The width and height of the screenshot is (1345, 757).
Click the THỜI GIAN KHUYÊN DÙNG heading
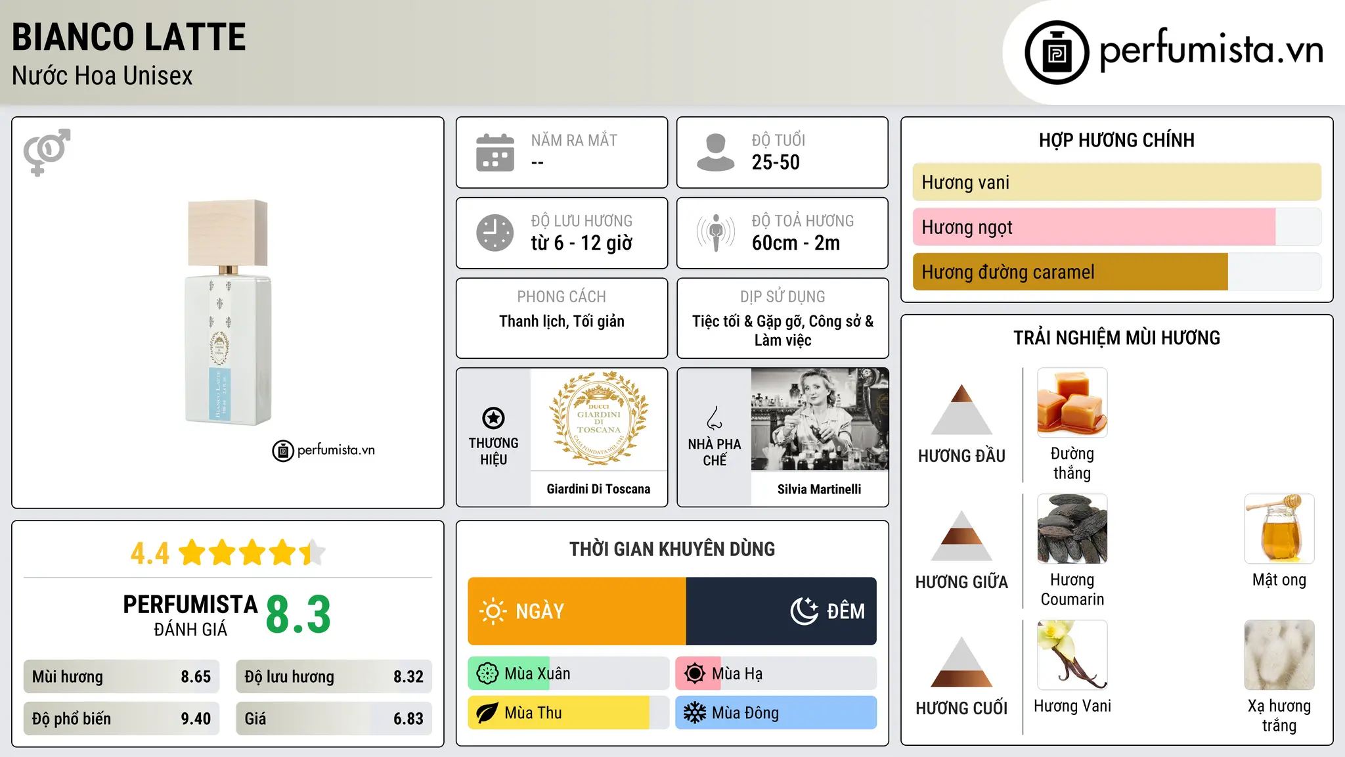coord(672,549)
